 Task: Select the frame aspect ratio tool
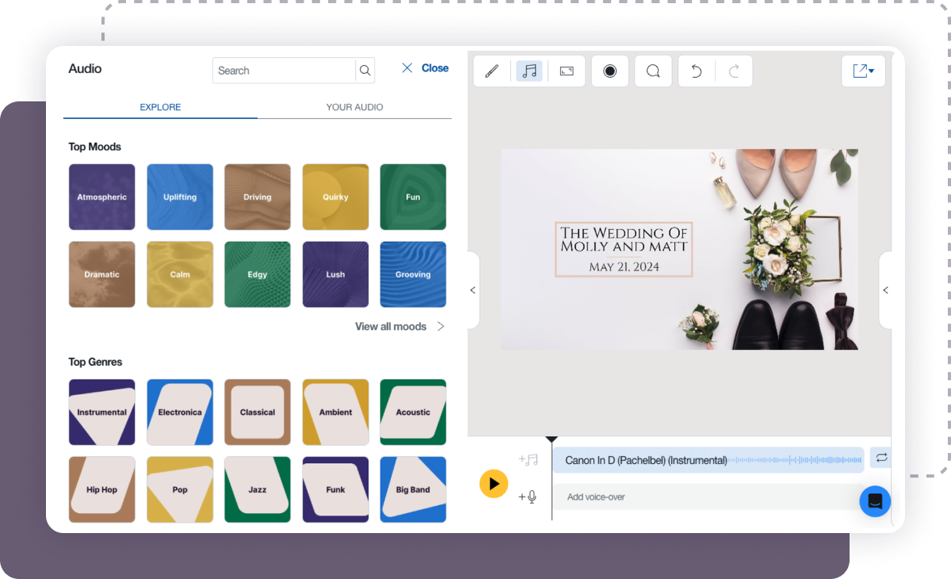(x=566, y=70)
